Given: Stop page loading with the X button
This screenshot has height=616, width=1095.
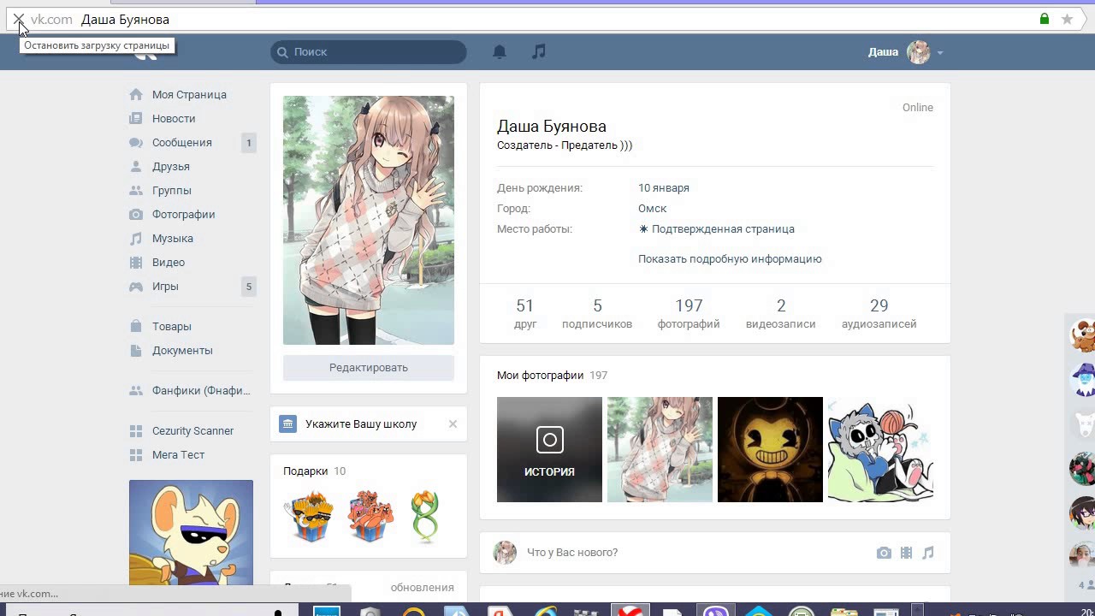Looking at the screenshot, I should [x=18, y=19].
